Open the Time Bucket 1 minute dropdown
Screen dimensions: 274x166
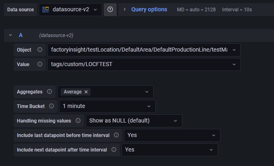click(x=107, y=106)
